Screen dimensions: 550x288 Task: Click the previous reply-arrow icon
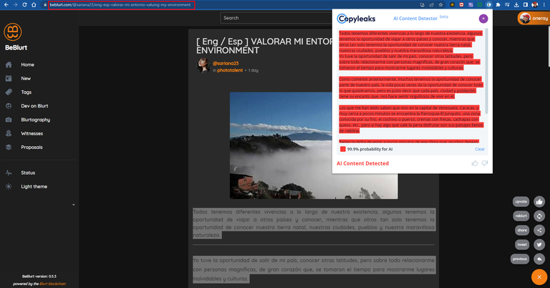point(539,259)
